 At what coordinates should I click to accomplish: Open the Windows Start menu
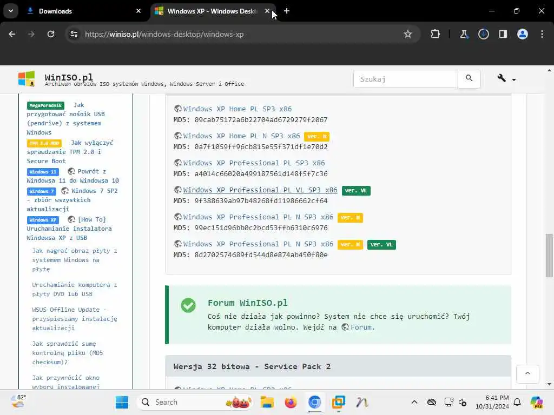pyautogui.click(x=122, y=402)
